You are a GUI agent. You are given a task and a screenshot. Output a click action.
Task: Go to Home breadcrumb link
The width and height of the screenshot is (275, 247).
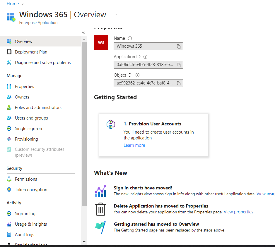[x=13, y=4]
